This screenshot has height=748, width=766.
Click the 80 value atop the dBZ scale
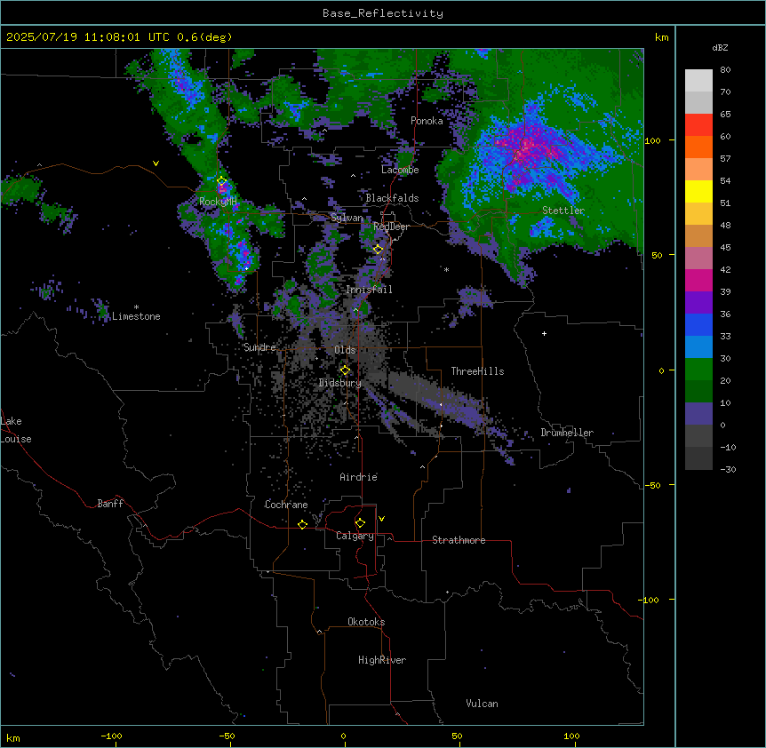click(725, 70)
